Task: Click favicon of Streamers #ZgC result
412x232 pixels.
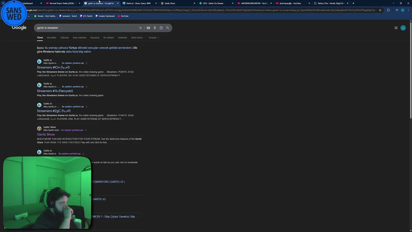Action: click(x=39, y=105)
